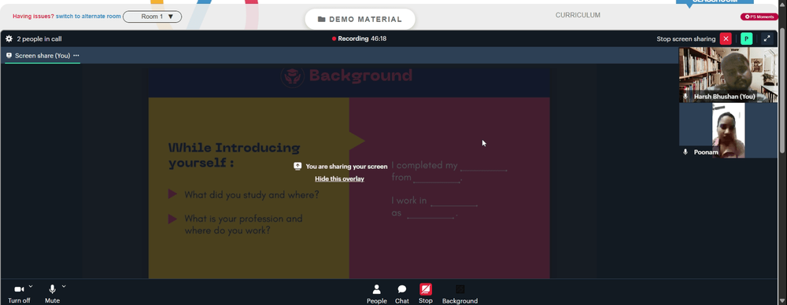Click Poonam's microphone status icon
The width and height of the screenshot is (787, 305).
point(685,152)
